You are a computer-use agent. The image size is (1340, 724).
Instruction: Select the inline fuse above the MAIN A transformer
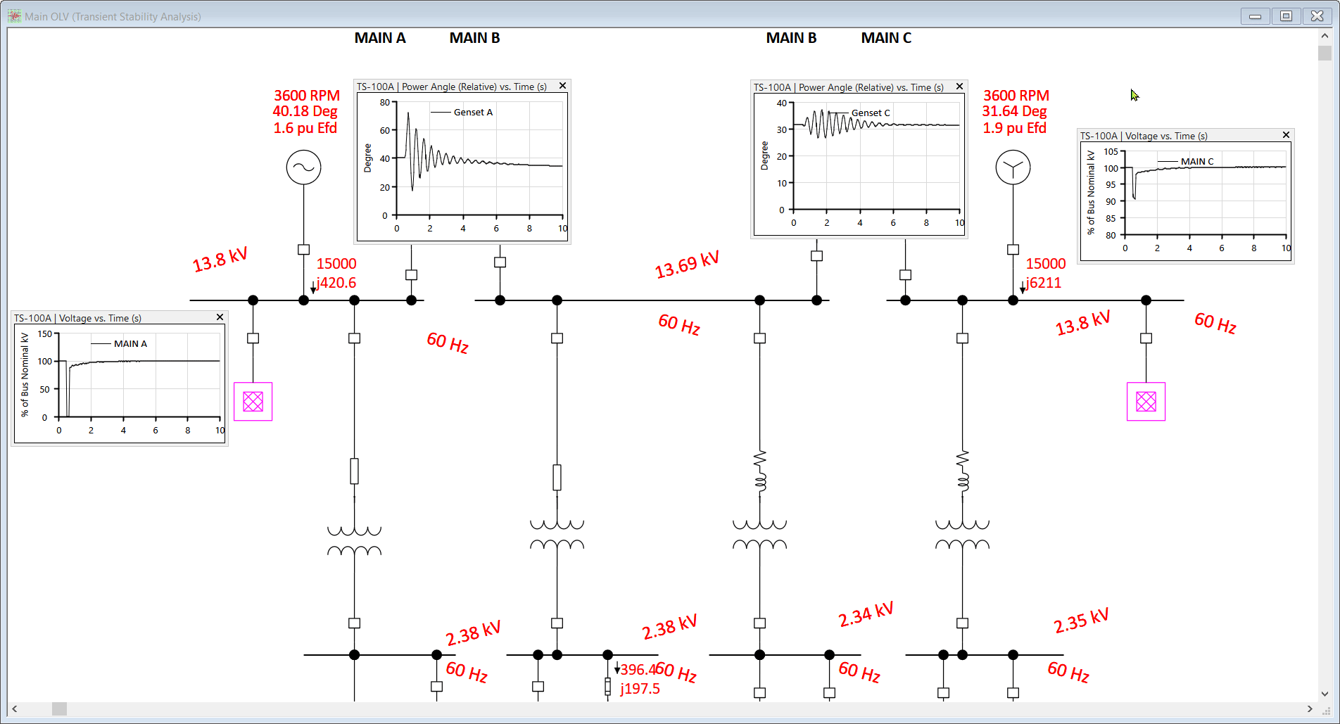[x=353, y=471]
